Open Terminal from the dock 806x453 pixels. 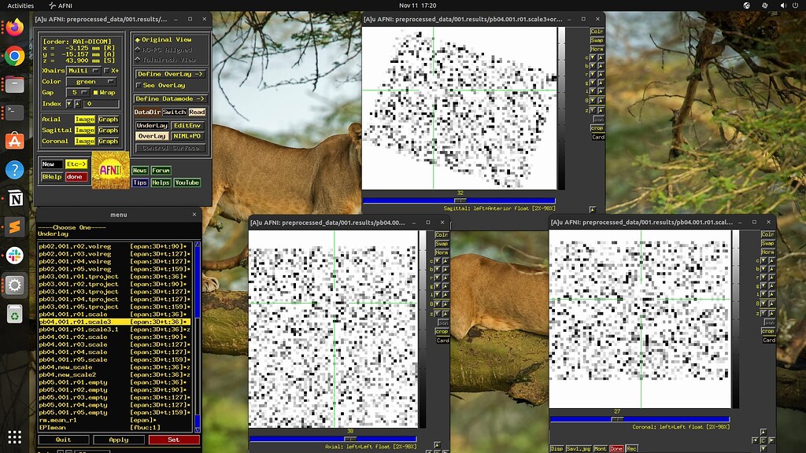point(14,112)
